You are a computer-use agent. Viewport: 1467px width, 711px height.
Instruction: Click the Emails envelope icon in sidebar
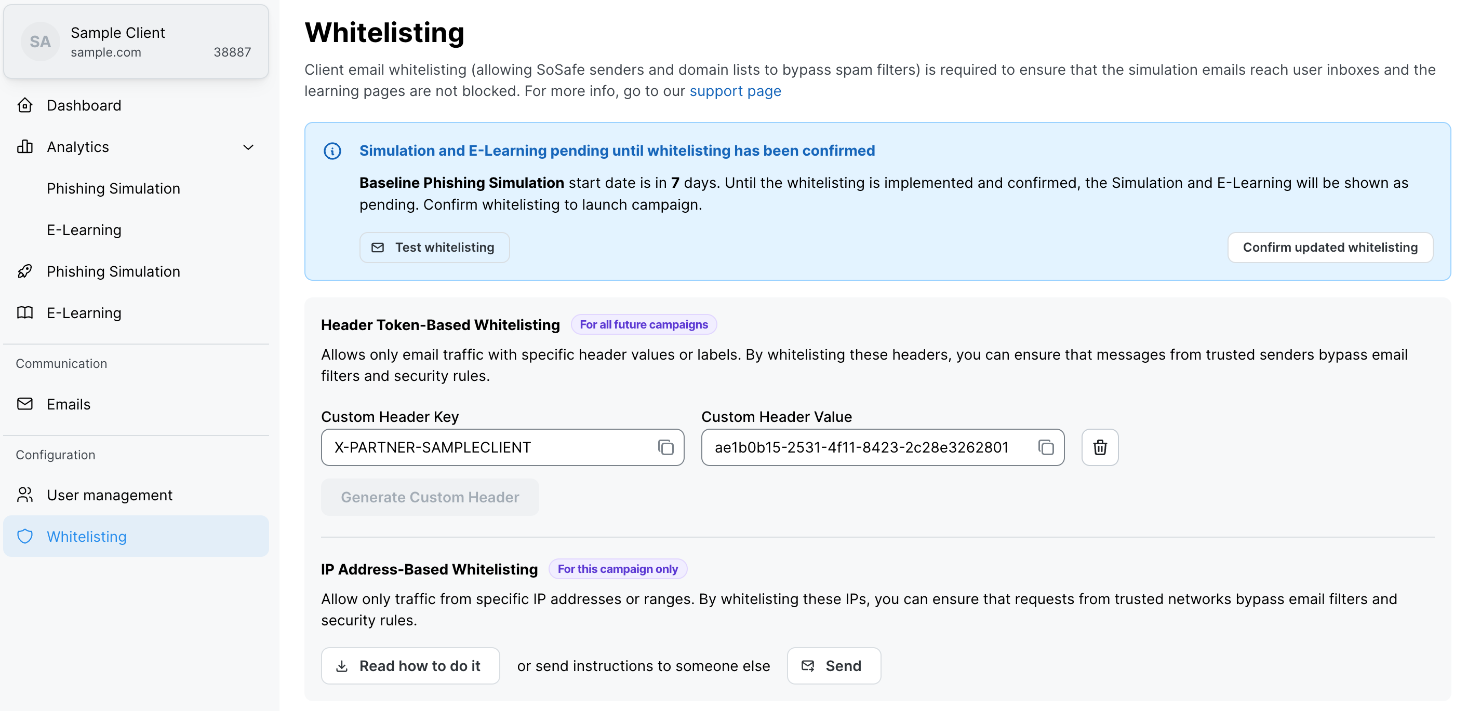[x=25, y=404]
